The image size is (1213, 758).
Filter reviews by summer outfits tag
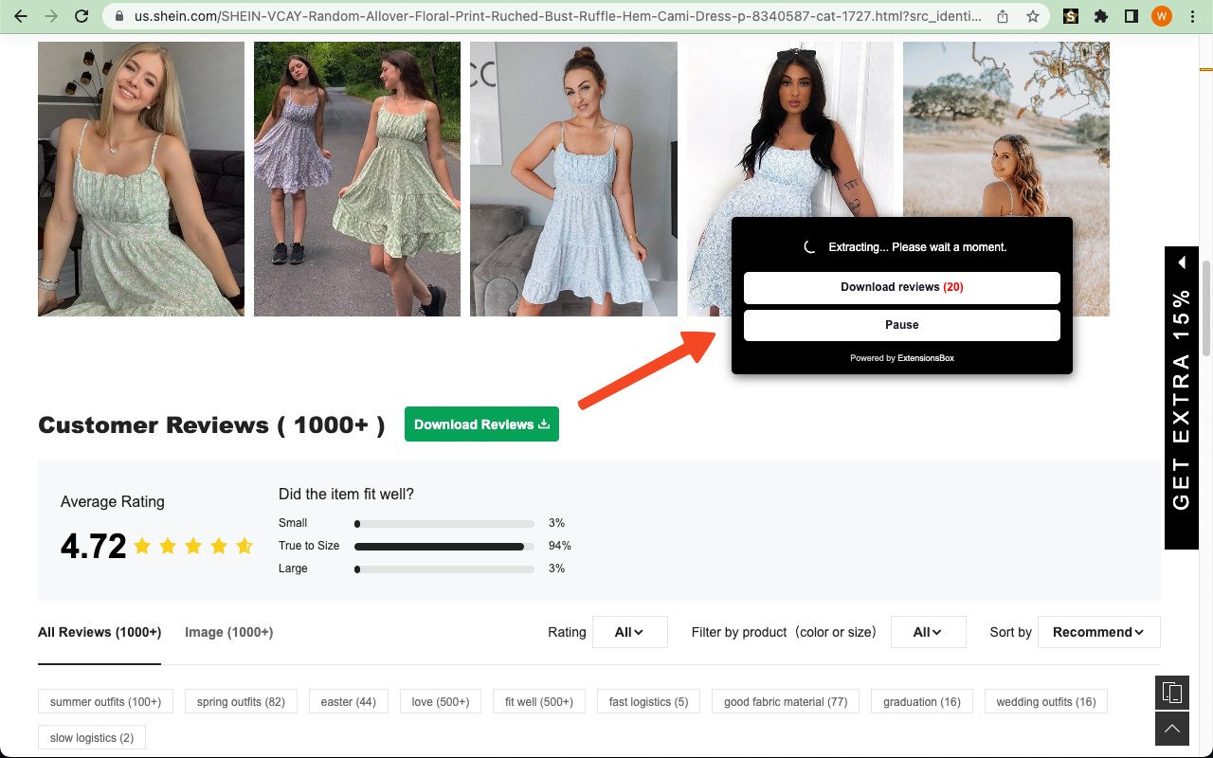106,702
